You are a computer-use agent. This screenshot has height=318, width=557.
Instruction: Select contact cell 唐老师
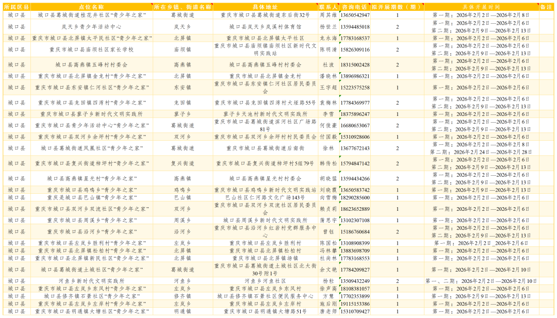[329, 311]
